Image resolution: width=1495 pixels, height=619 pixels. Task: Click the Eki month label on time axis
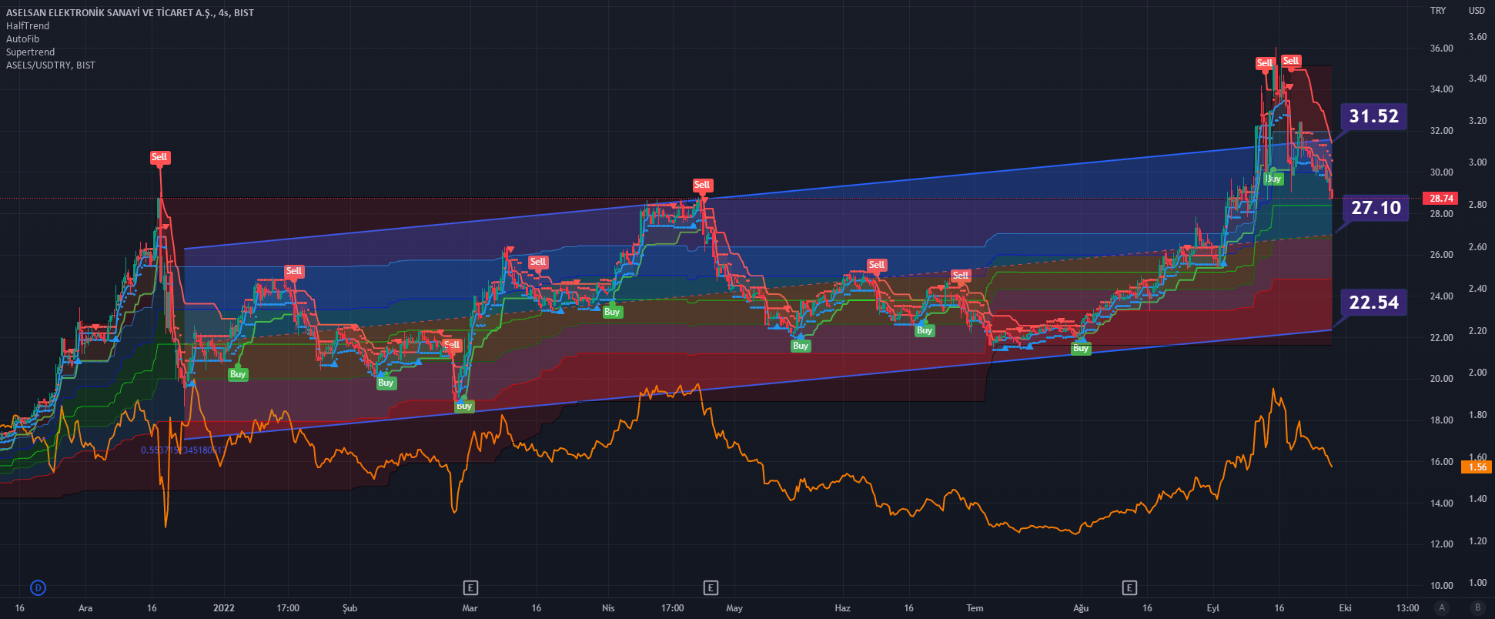[1345, 608]
